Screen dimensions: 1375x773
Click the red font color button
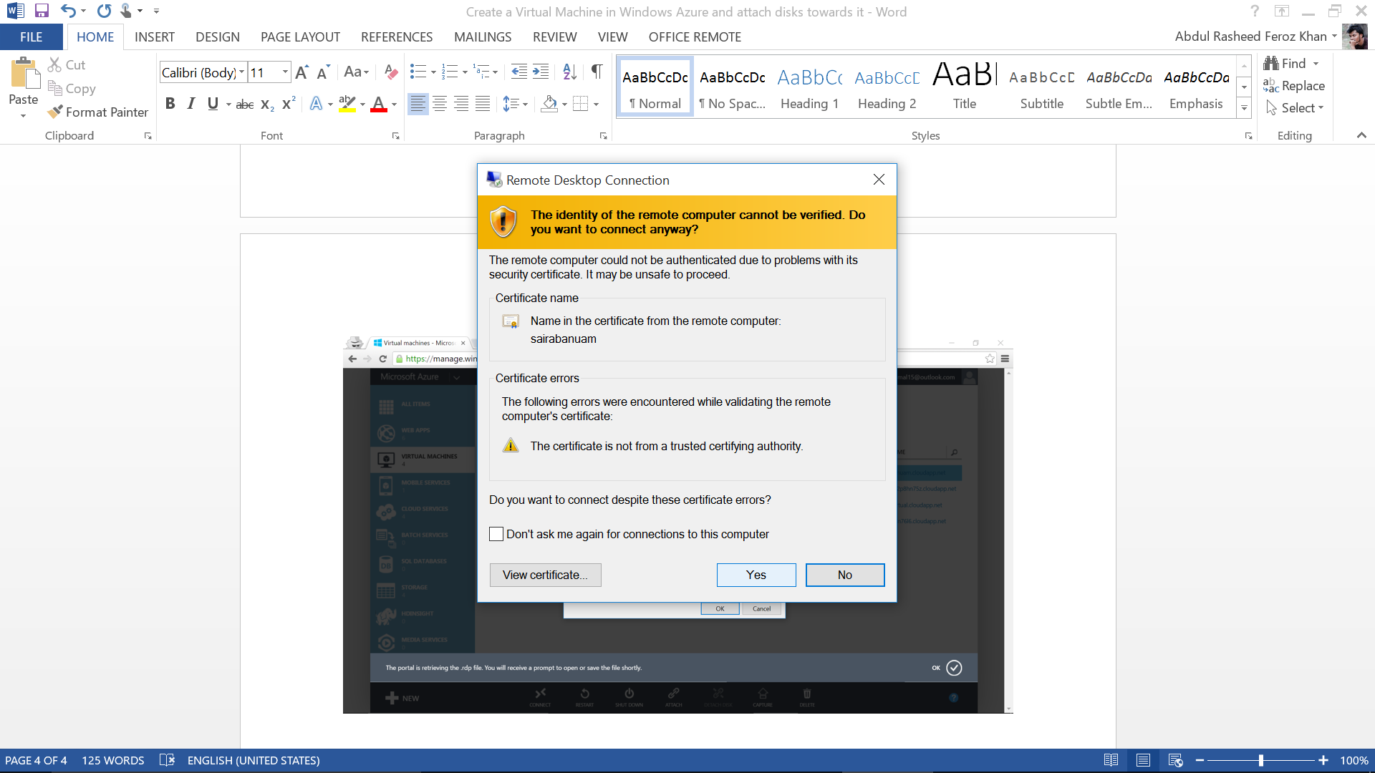(379, 104)
